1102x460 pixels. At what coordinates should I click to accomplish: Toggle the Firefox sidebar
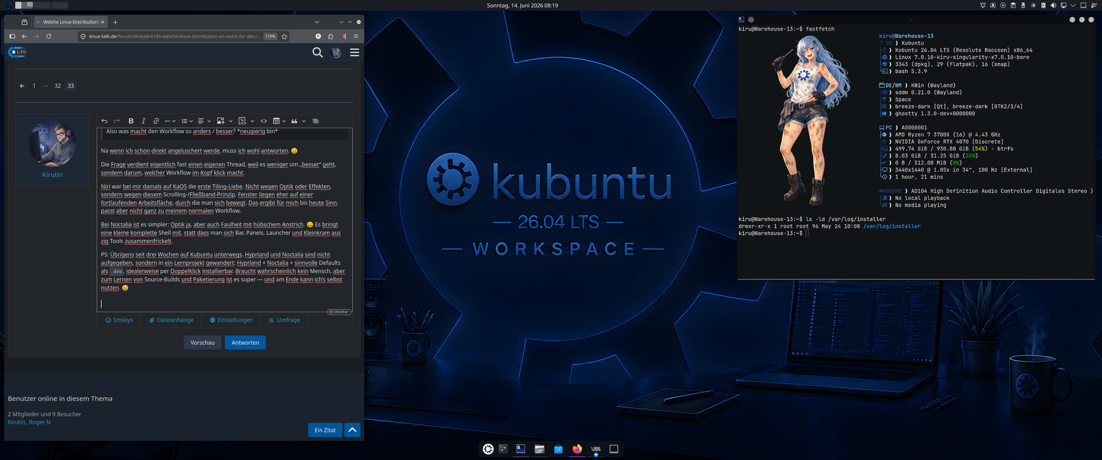point(12,36)
